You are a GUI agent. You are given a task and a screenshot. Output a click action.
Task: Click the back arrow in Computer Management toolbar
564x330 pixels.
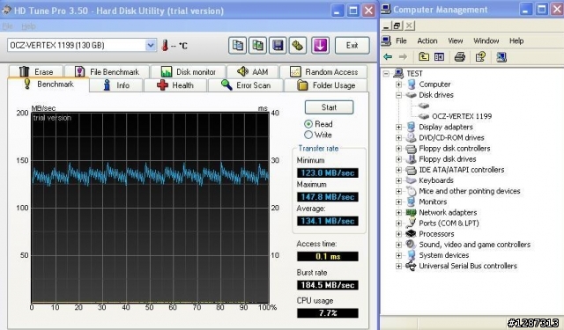tap(388, 56)
